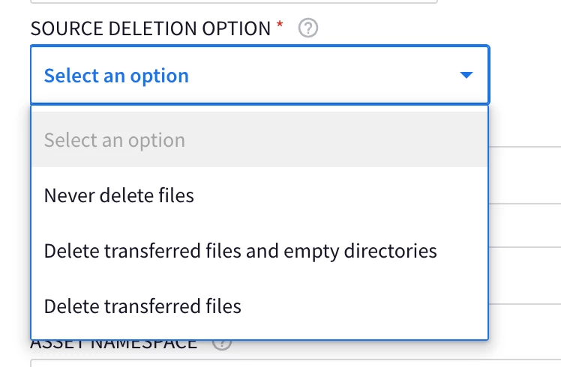Select the greyed 'Select an option' placeholder entry

(259, 139)
